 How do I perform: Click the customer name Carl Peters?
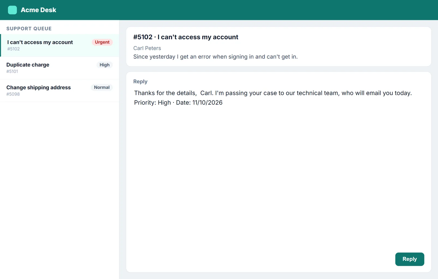[x=147, y=48]
